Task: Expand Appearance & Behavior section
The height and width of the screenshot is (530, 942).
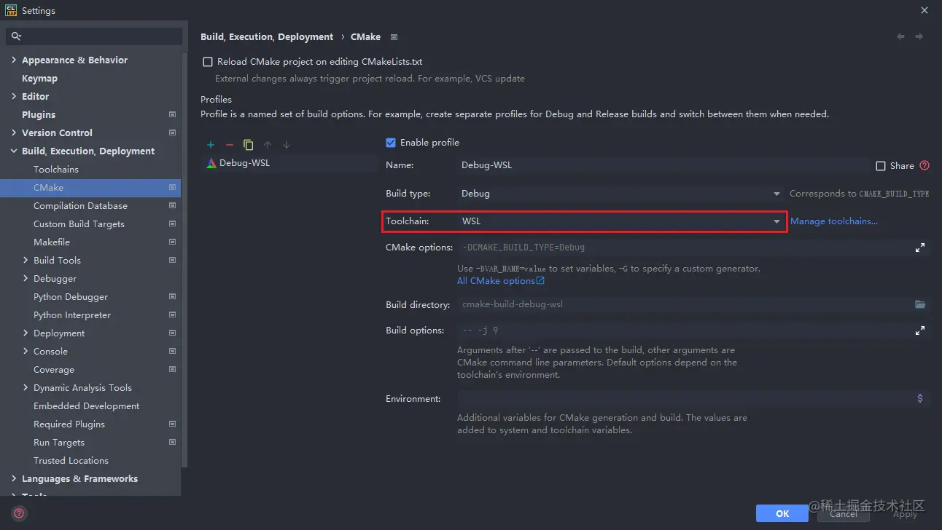Action: coord(14,60)
